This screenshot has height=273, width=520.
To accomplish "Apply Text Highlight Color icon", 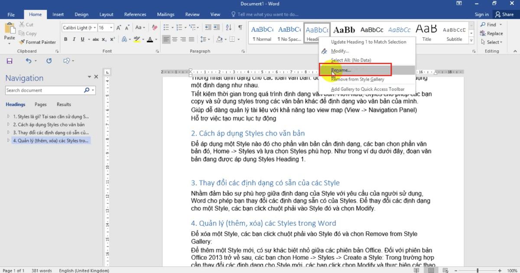I will pyautogui.click(x=137, y=39).
